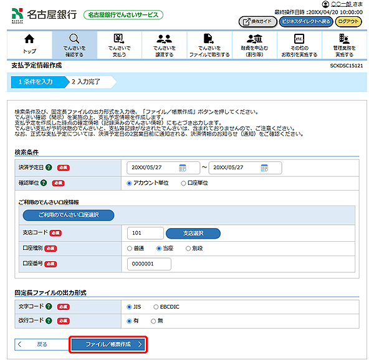Select the '口座単位' radio option
Viewport: 374px width, 363px height.
(x=183, y=183)
